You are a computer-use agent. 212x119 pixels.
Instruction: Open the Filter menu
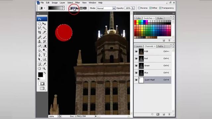pyautogui.click(x=78, y=3)
